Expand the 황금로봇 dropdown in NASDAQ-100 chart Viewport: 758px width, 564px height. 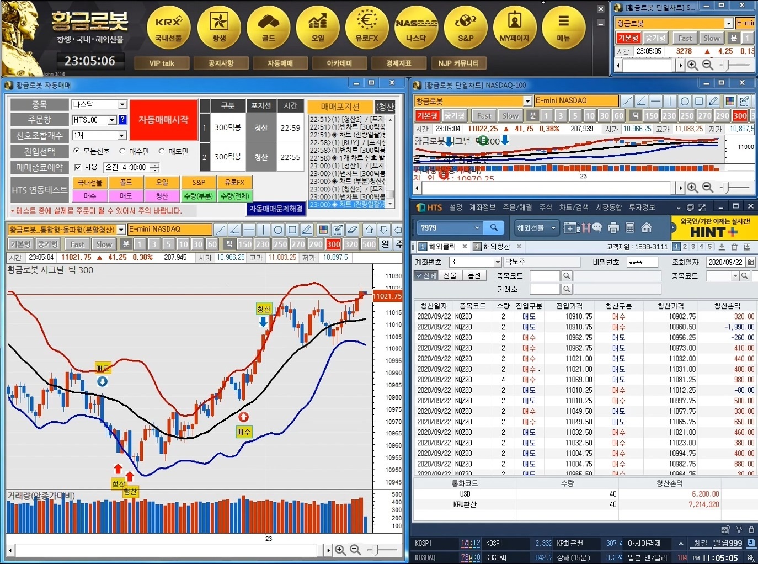coord(527,101)
